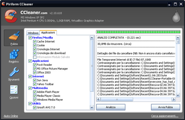Uncheck the Applicazioni group checkbox
This screenshot has width=185, height=120.
pyautogui.click(x=30, y=61)
